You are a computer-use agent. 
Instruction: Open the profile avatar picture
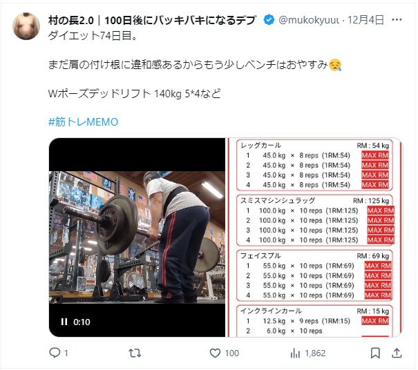pos(26,26)
